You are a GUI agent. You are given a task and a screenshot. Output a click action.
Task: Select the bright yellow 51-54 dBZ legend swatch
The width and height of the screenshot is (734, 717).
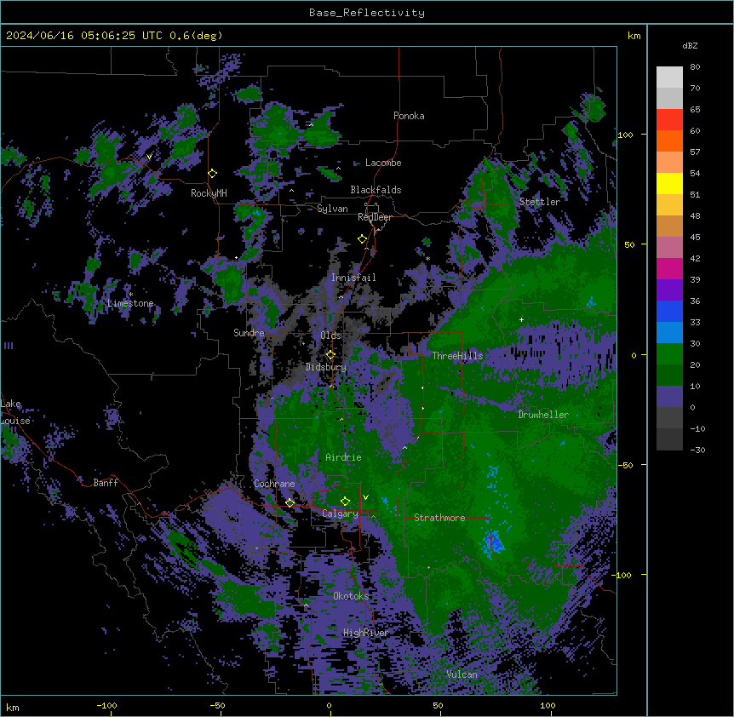click(669, 183)
